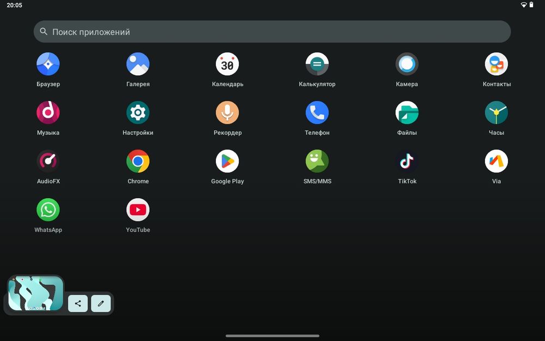545x341 pixels.
Task: Launch the Рекордер app
Action: pyautogui.click(x=227, y=112)
